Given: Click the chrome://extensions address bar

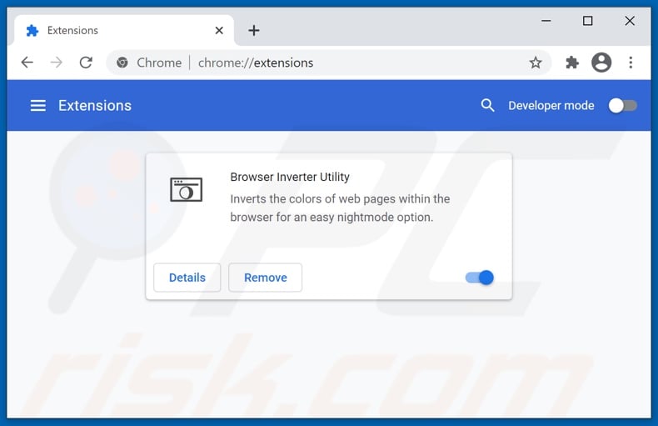Looking at the screenshot, I should tap(328, 63).
